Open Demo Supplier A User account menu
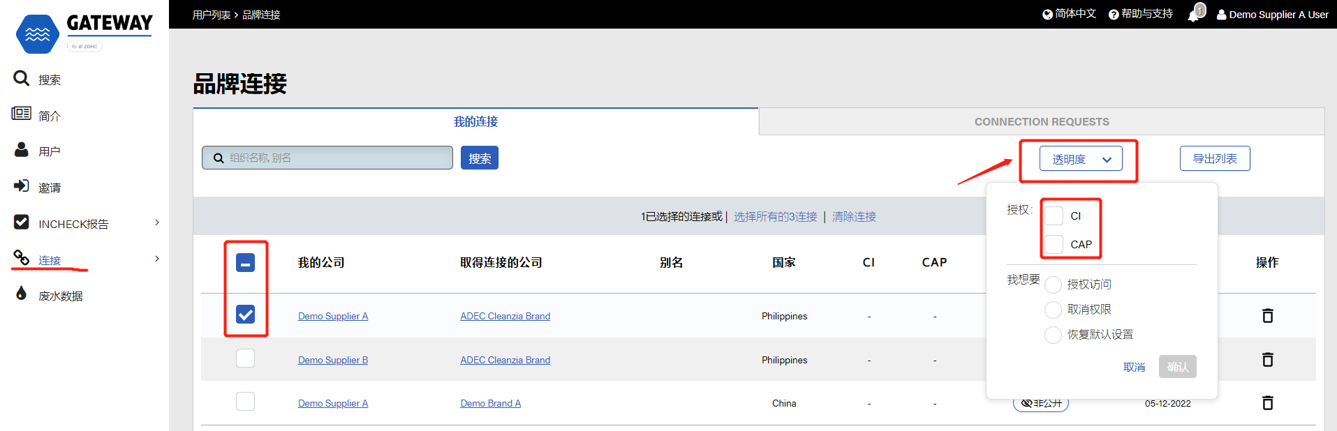This screenshot has width=1337, height=431. coord(1272,15)
